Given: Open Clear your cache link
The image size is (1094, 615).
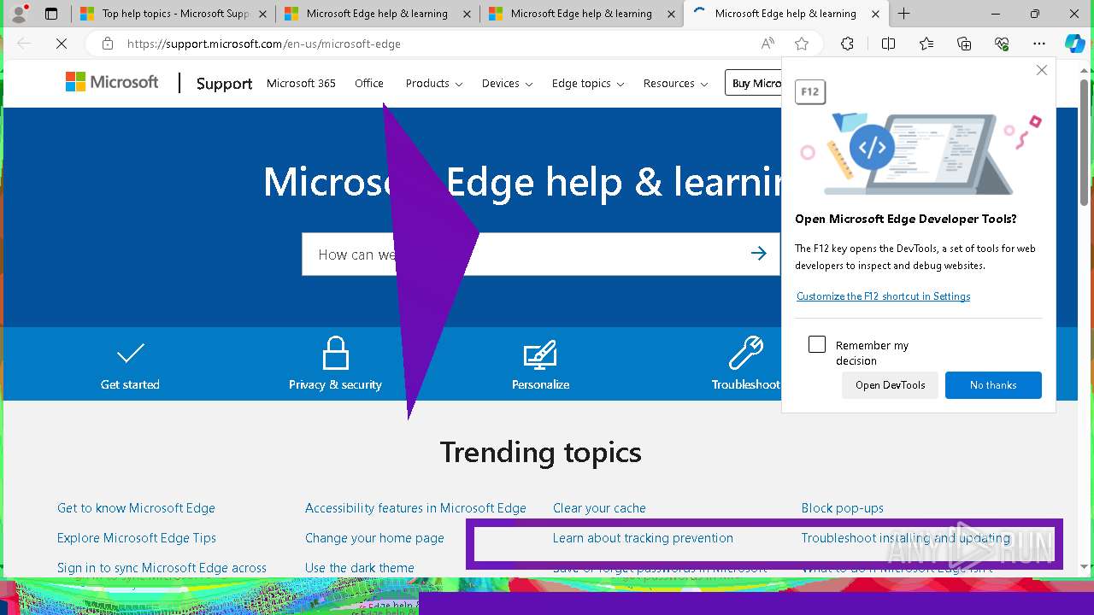Looking at the screenshot, I should [599, 508].
